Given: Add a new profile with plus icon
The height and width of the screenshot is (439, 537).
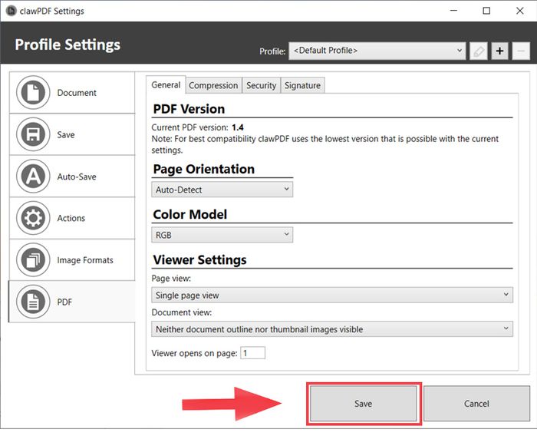Looking at the screenshot, I should click(x=499, y=51).
